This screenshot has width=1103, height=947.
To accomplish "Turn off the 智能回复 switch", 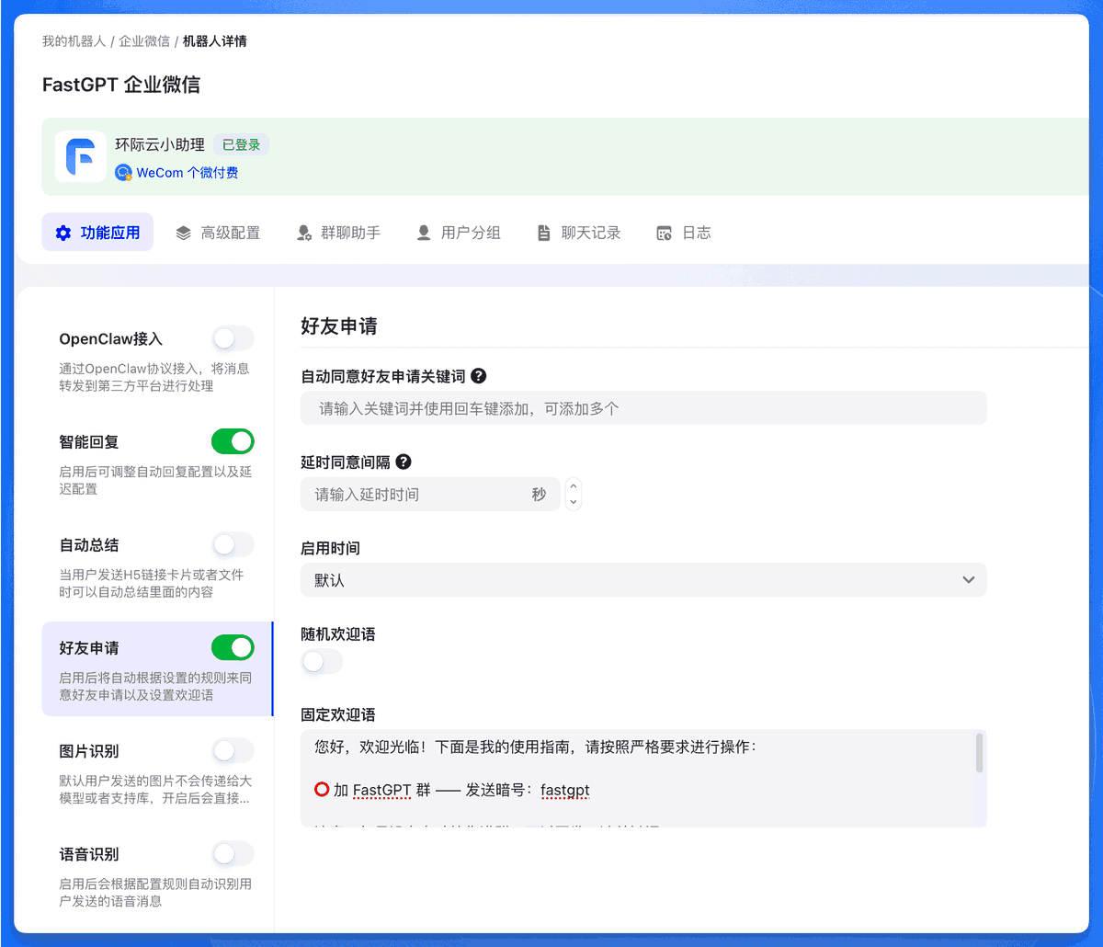I will 233,441.
